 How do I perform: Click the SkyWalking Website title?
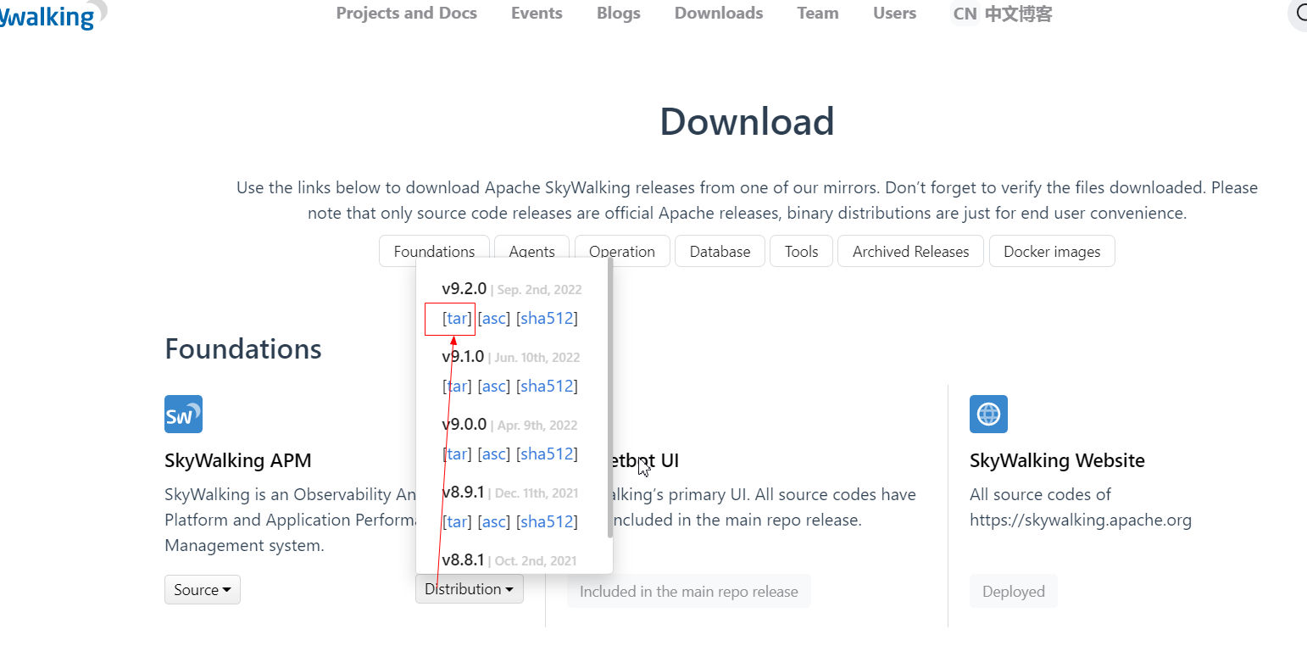pyautogui.click(x=1057, y=460)
